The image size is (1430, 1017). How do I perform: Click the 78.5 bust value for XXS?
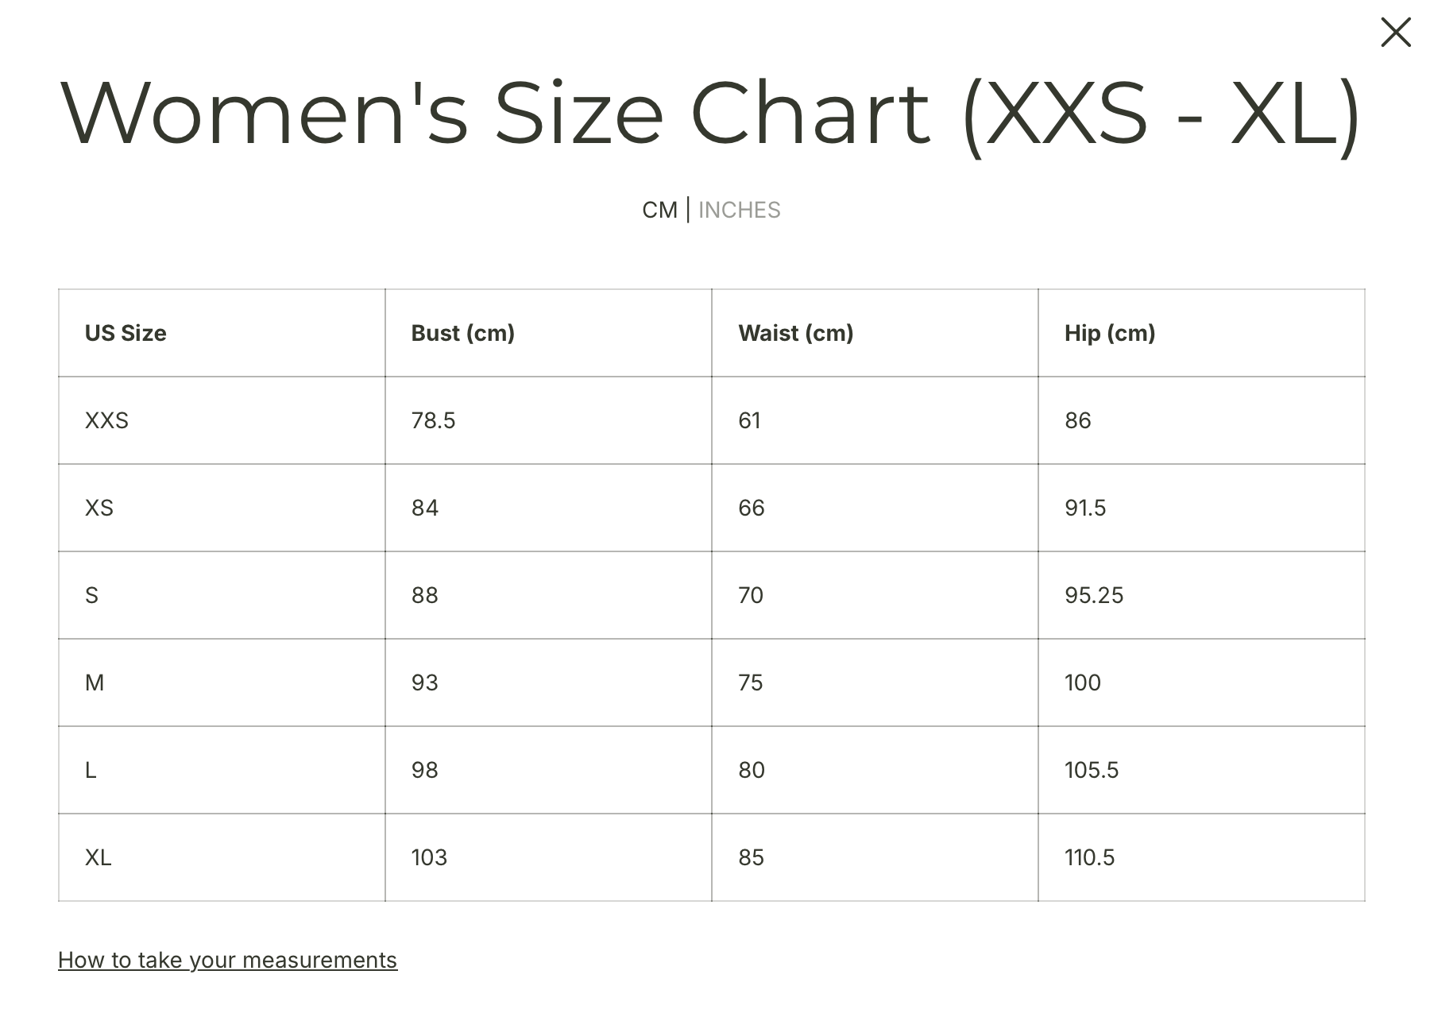coord(433,420)
